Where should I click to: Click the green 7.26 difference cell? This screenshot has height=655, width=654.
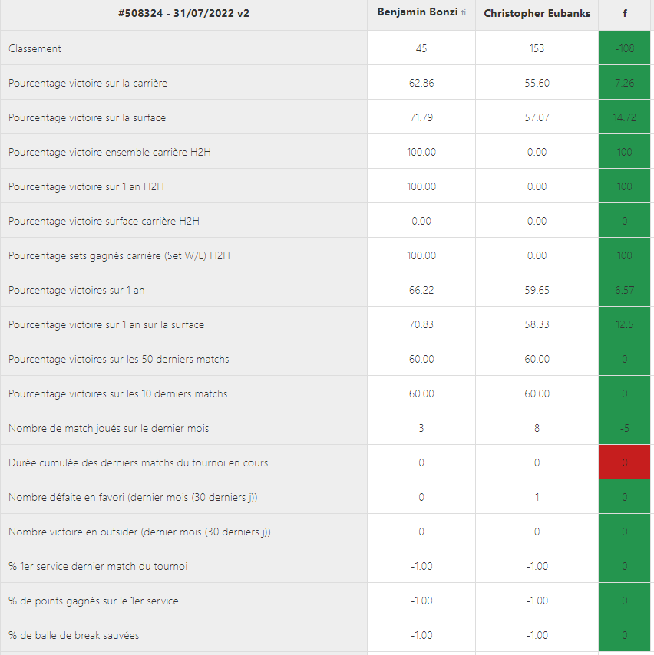tap(624, 82)
